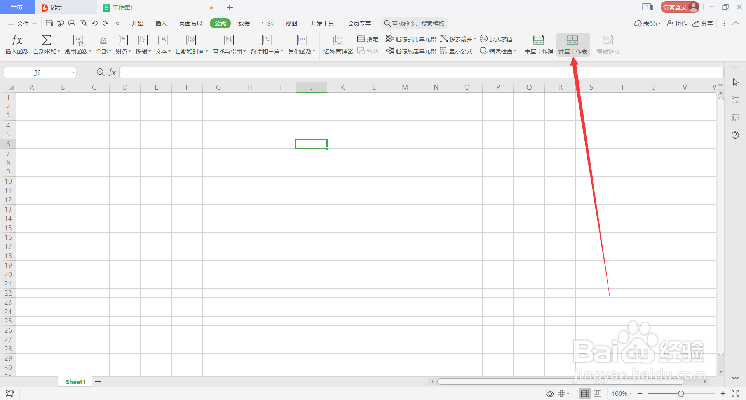Viewport: 746px width, 400px height.
Task: Collapse the ribbon with the chevron
Action: 736,23
